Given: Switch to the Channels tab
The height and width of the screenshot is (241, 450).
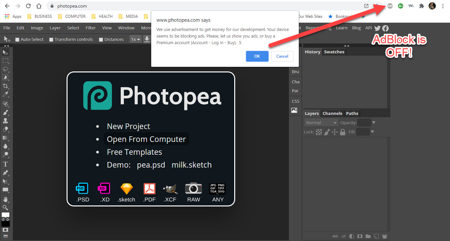Looking at the screenshot, I should 332,113.
